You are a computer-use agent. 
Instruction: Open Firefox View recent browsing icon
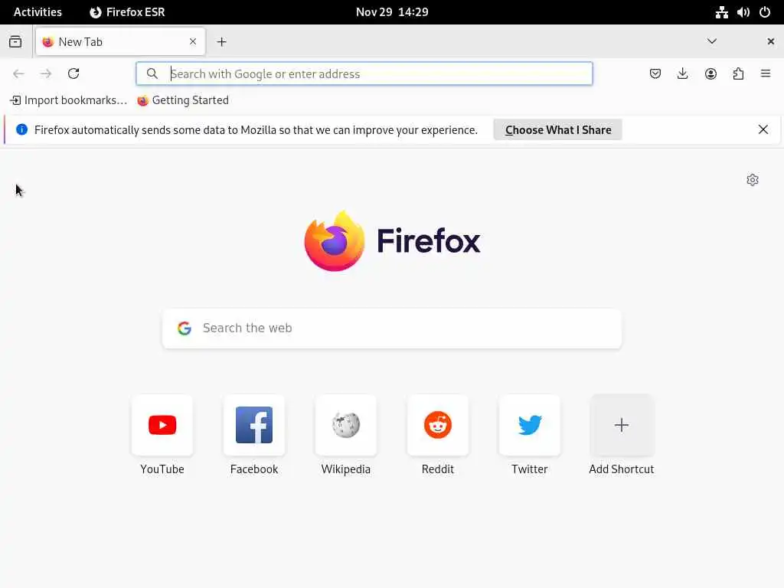[15, 41]
